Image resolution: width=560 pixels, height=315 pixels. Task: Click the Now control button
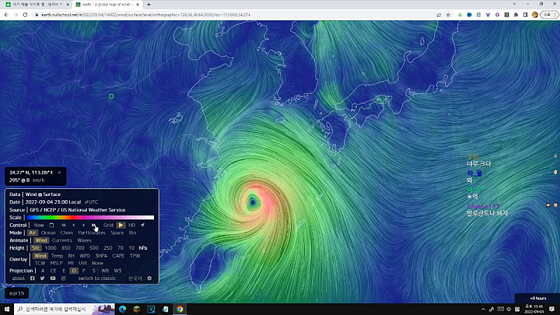tap(38, 225)
